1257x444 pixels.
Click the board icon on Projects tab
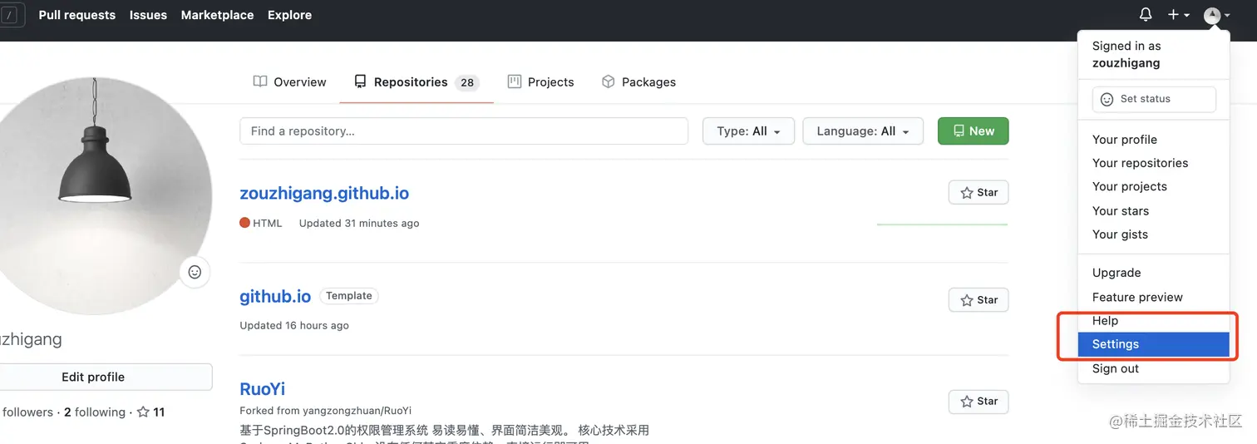514,81
